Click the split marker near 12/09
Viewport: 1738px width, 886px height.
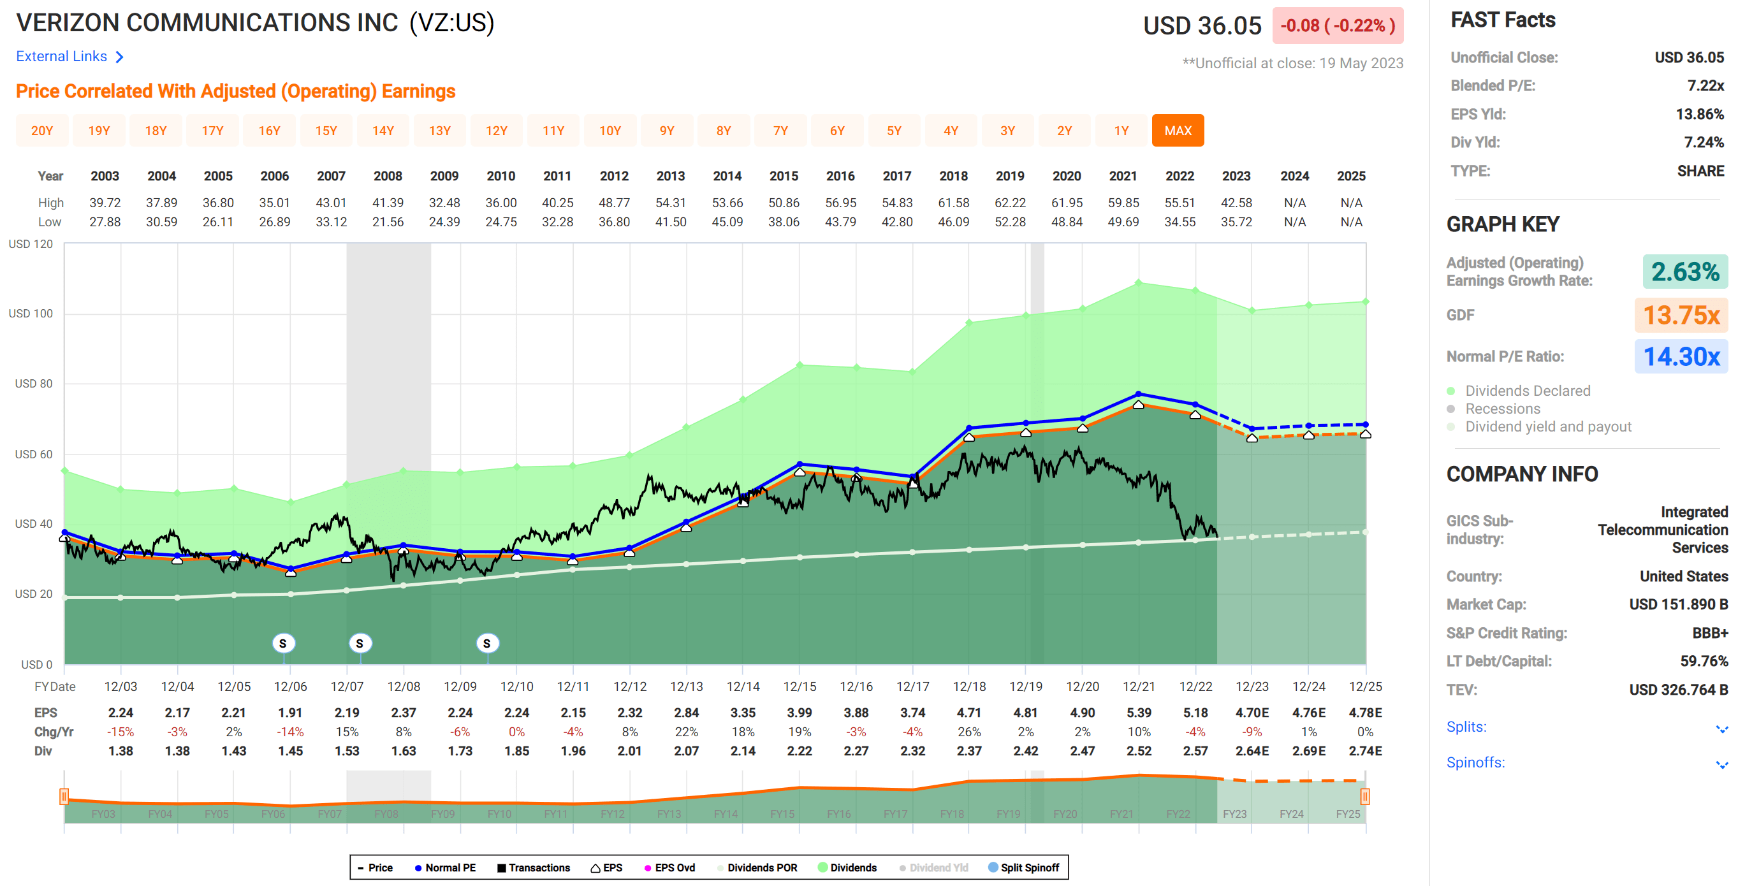coord(486,643)
